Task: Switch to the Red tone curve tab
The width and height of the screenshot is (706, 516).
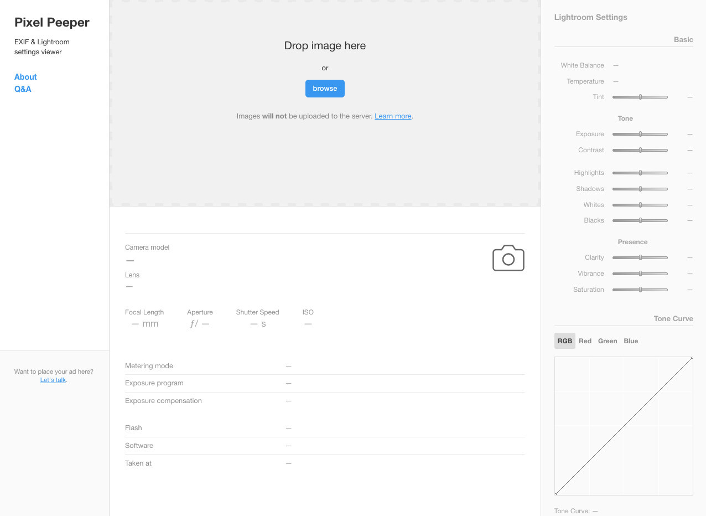Action: point(585,341)
